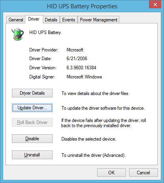
Task: Click the Disable device button
Action: [32, 139]
